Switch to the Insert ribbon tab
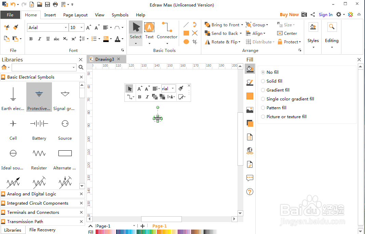 [50, 15]
